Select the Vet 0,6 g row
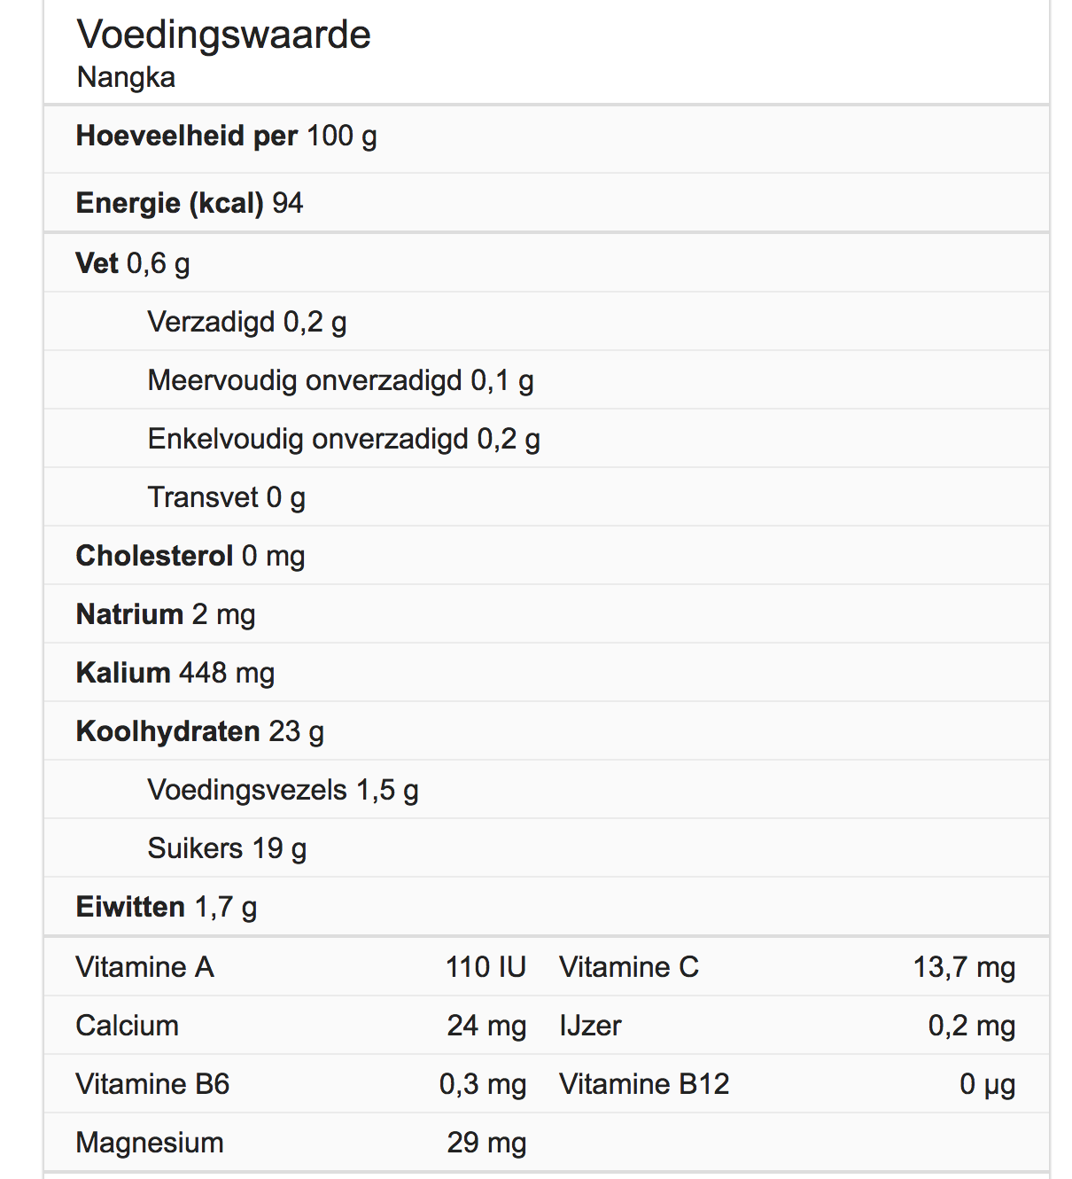 coord(547,263)
